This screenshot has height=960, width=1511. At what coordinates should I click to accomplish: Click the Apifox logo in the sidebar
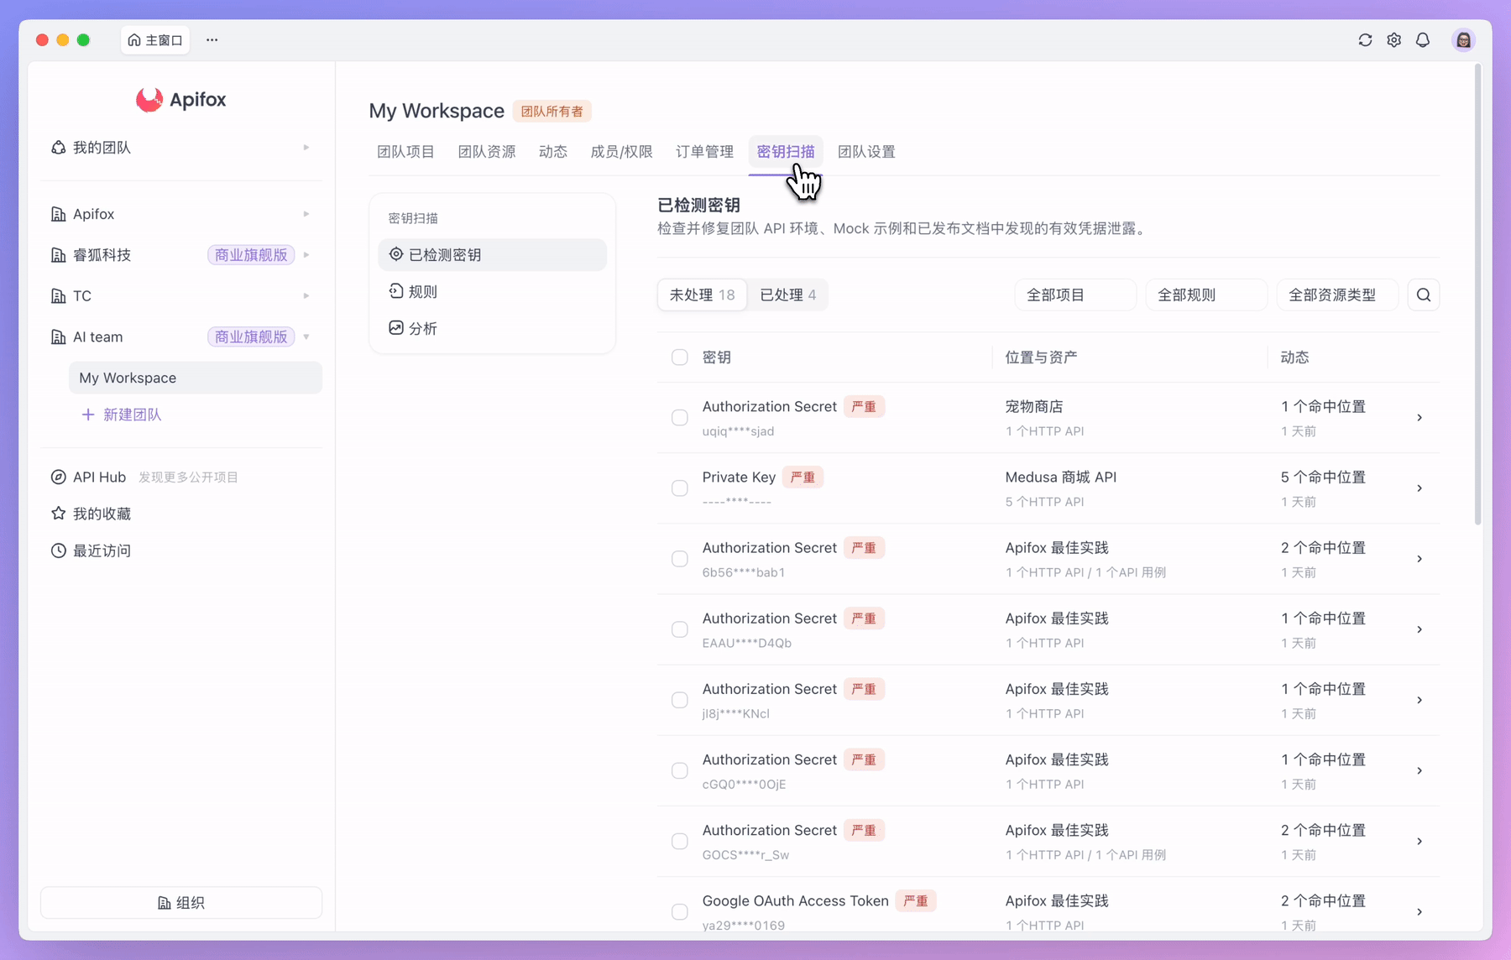tap(181, 100)
